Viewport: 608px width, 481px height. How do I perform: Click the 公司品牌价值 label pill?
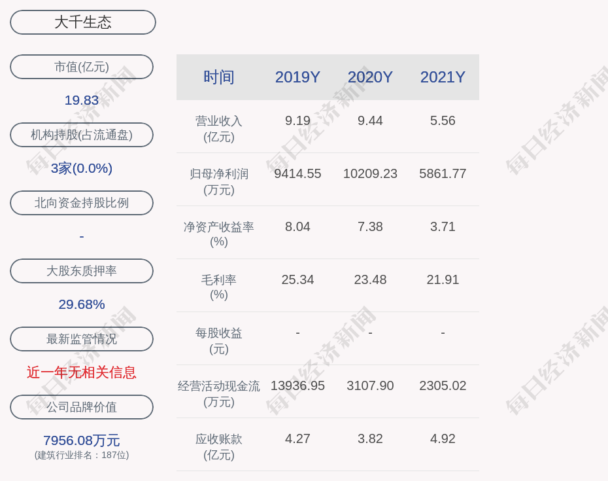pyautogui.click(x=82, y=407)
